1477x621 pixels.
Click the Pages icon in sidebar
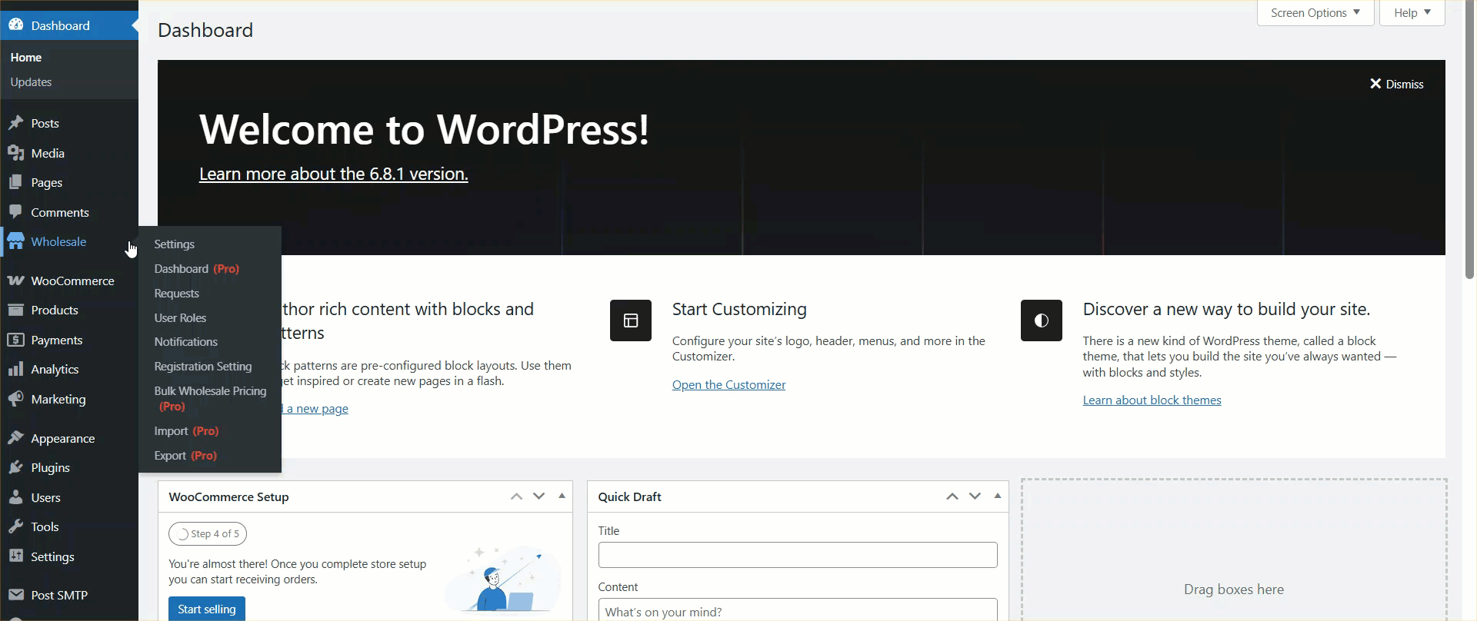(x=15, y=182)
